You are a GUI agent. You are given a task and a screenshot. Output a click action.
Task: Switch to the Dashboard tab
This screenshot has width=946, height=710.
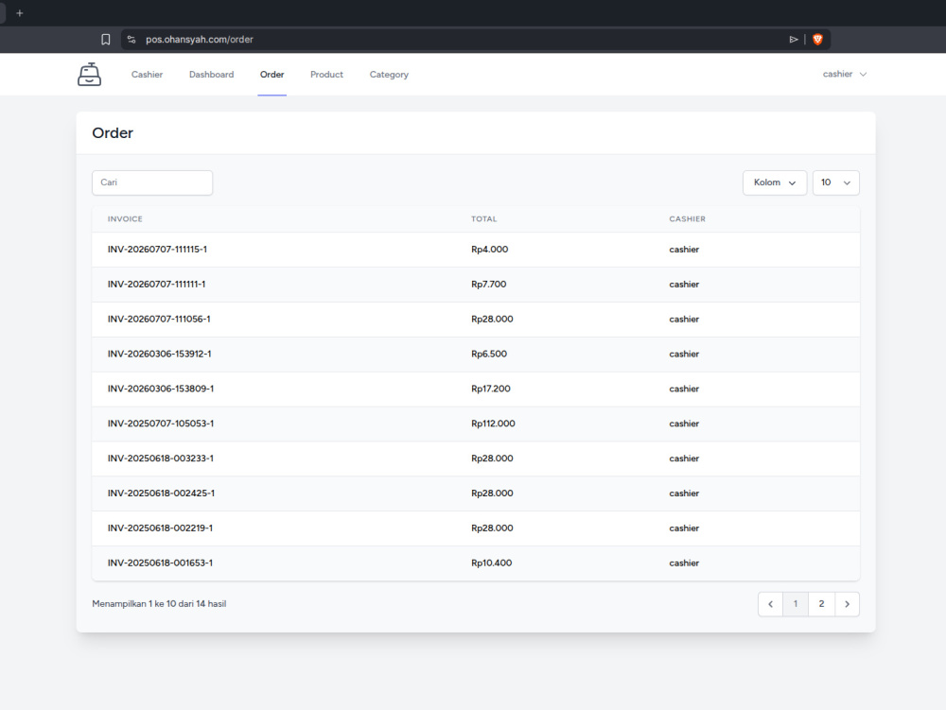(211, 74)
